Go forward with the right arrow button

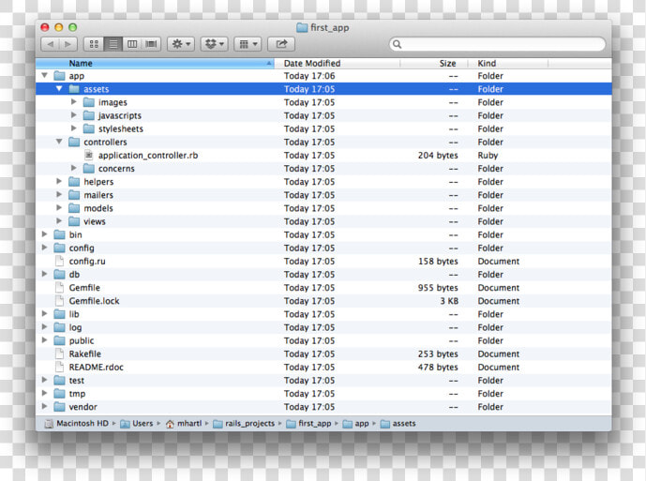68,44
